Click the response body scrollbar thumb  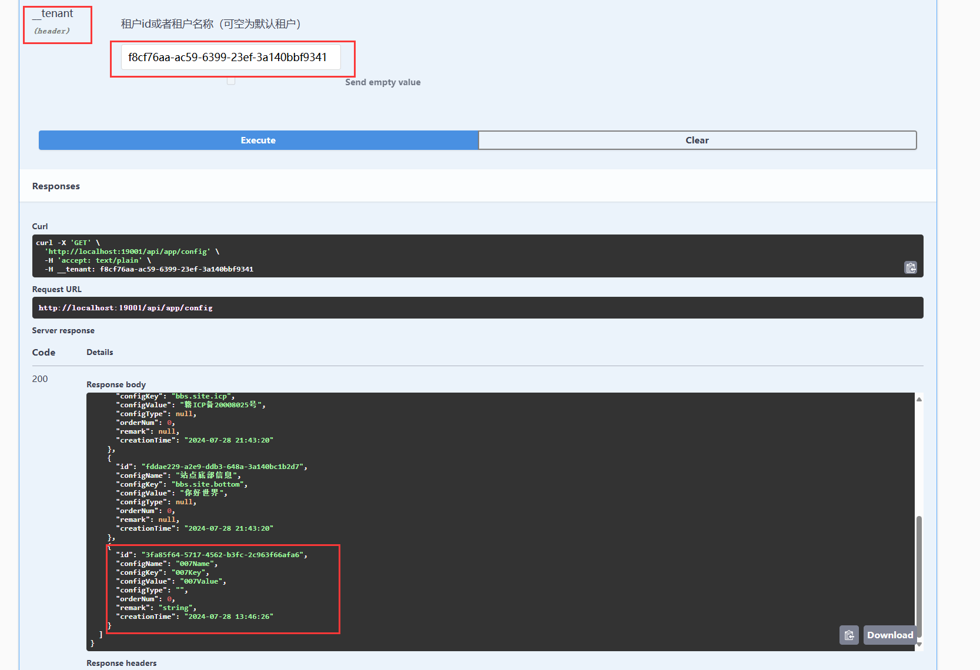click(919, 576)
